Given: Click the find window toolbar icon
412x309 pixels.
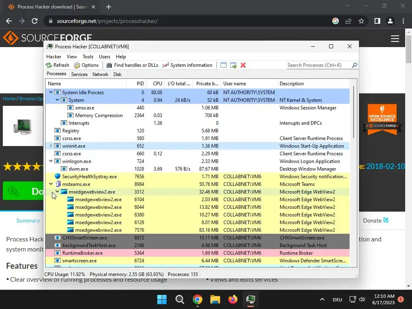Looking at the screenshot, I should tap(223, 65).
